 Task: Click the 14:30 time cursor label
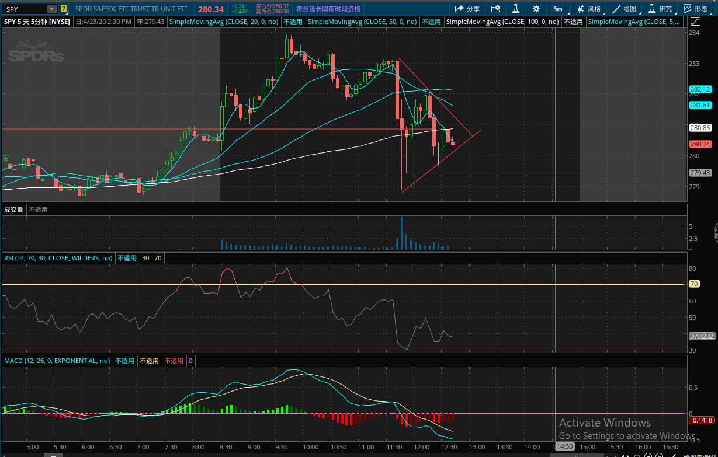coord(564,446)
